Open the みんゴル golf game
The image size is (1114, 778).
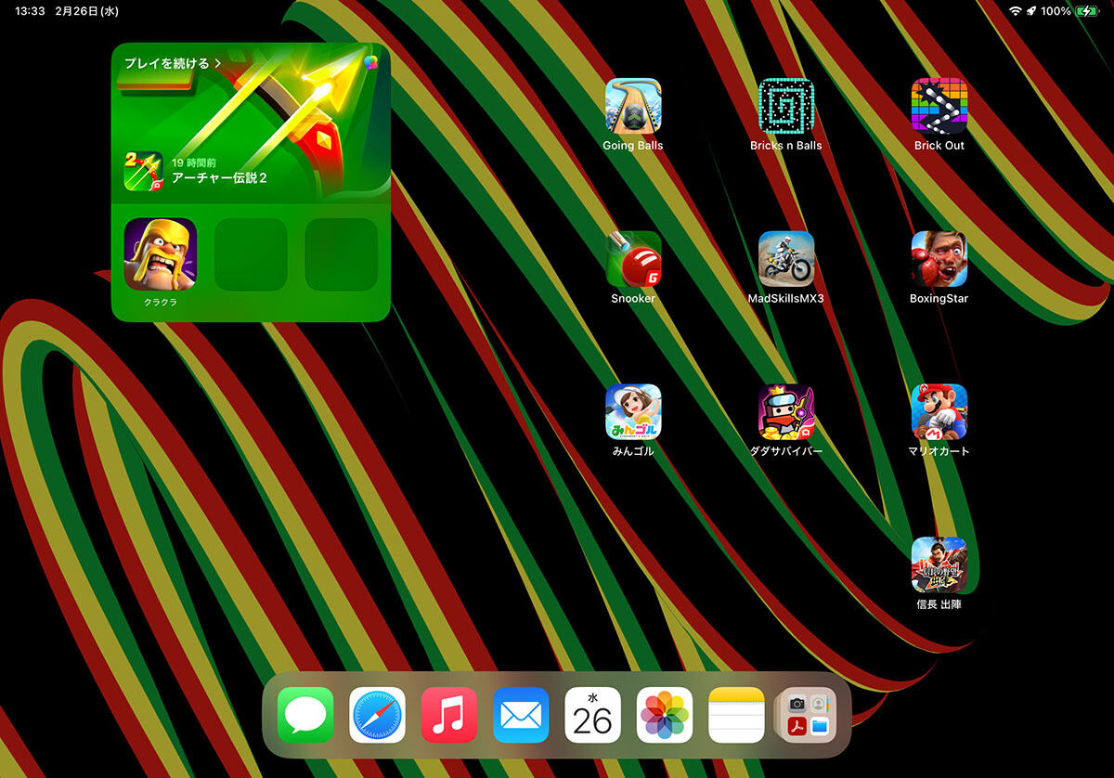[633, 411]
